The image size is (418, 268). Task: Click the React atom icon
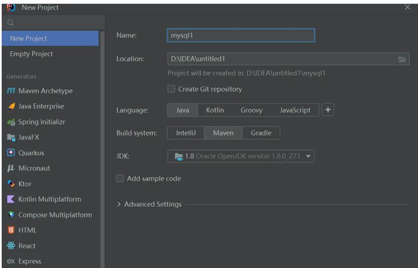click(11, 246)
